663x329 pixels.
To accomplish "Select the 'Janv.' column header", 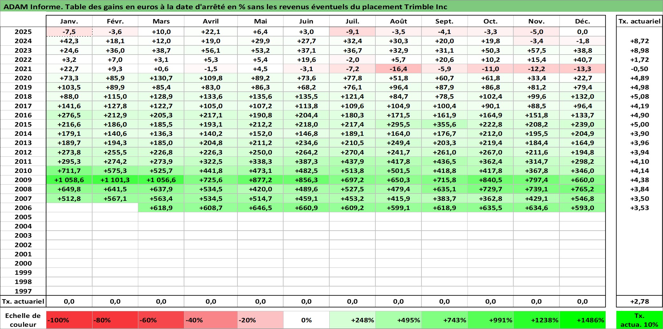I will [69, 21].
